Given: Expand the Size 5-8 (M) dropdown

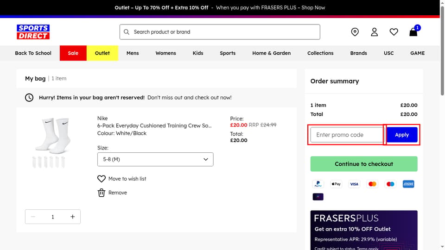Looking at the screenshot, I should click(x=155, y=159).
